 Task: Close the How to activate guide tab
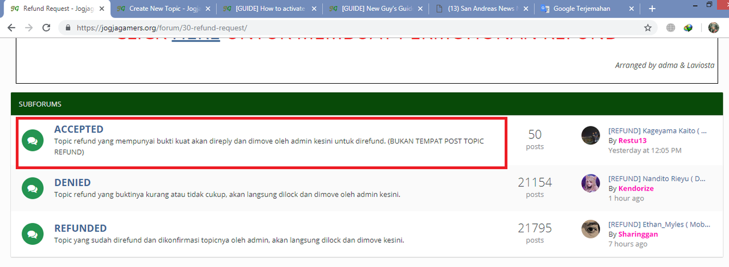[314, 9]
